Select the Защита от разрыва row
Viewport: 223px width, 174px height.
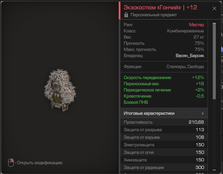(x=164, y=130)
